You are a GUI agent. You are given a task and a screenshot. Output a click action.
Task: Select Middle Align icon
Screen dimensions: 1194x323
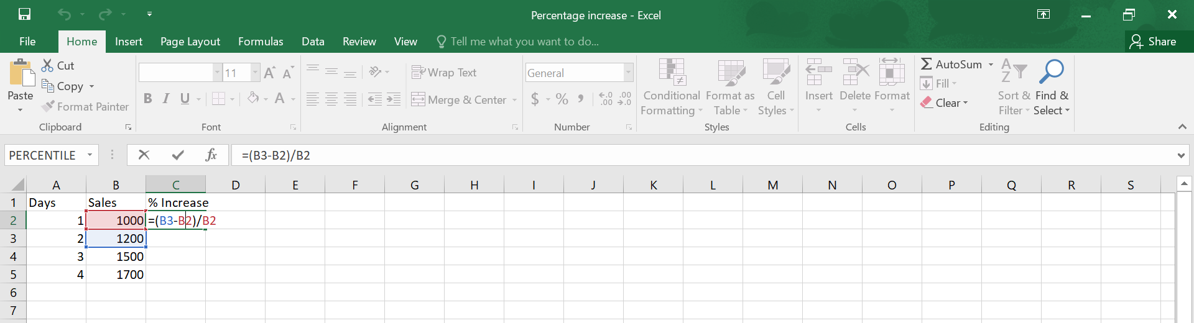click(x=331, y=72)
